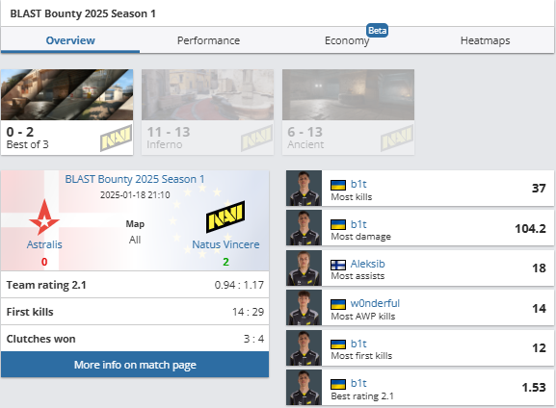Click the Astralis star logo
The width and height of the screenshot is (556, 408).
tap(44, 217)
